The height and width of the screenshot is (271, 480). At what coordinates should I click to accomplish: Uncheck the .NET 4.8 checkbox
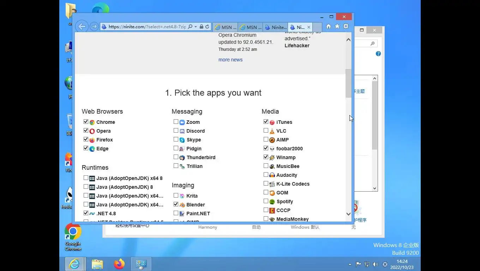point(86,213)
